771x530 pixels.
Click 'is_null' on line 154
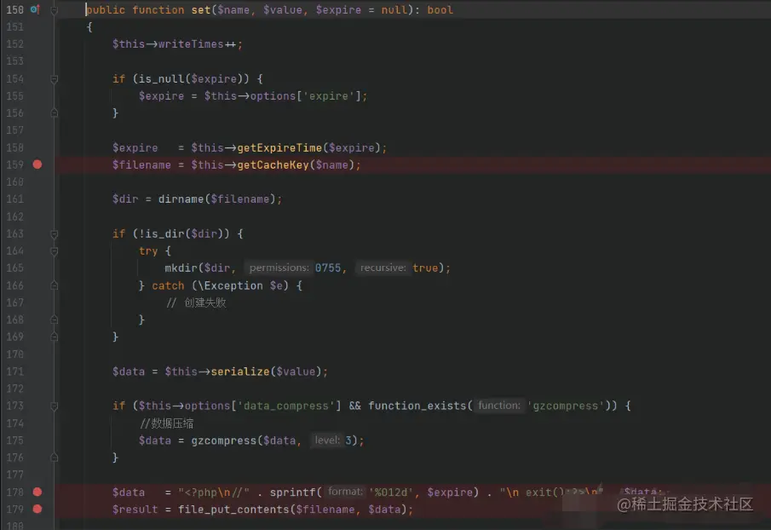(x=161, y=78)
